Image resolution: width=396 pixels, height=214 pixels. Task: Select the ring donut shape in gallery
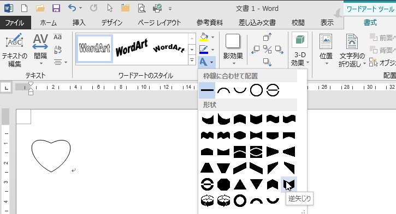click(x=240, y=201)
